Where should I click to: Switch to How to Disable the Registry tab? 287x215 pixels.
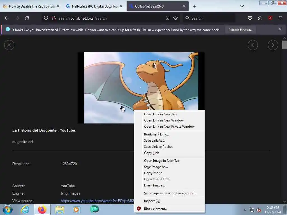31,6
